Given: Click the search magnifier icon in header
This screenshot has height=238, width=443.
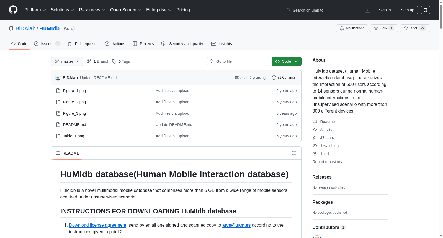Looking at the screenshot, I should coord(289,10).
